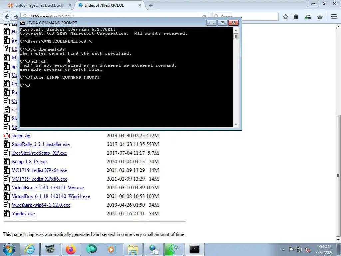Image resolution: width=341 pixels, height=256 pixels.
Task: Open the Yandex.exe link
Action: (x=23, y=214)
